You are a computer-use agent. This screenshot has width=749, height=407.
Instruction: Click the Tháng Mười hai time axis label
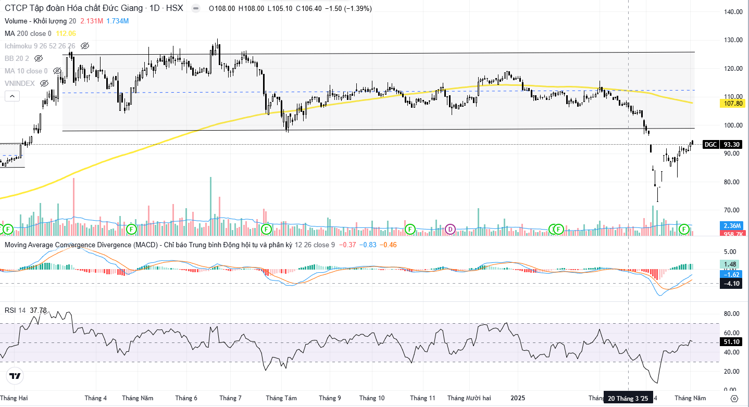click(x=469, y=398)
